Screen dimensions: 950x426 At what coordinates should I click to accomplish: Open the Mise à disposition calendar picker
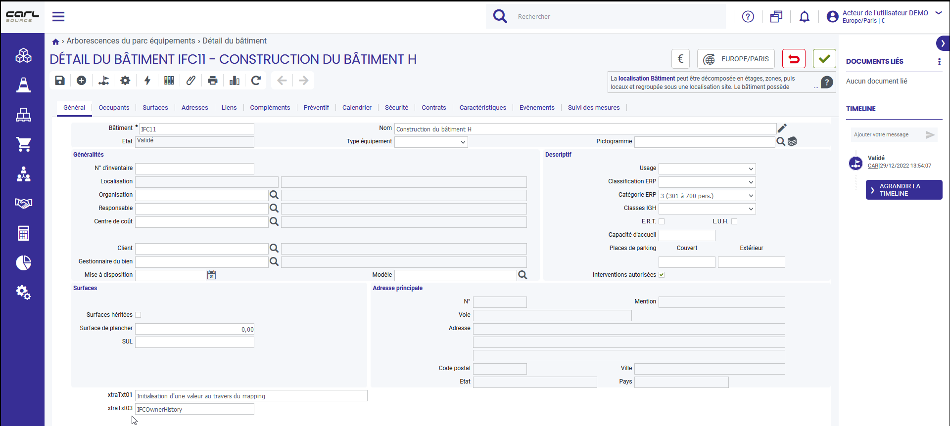tap(212, 275)
